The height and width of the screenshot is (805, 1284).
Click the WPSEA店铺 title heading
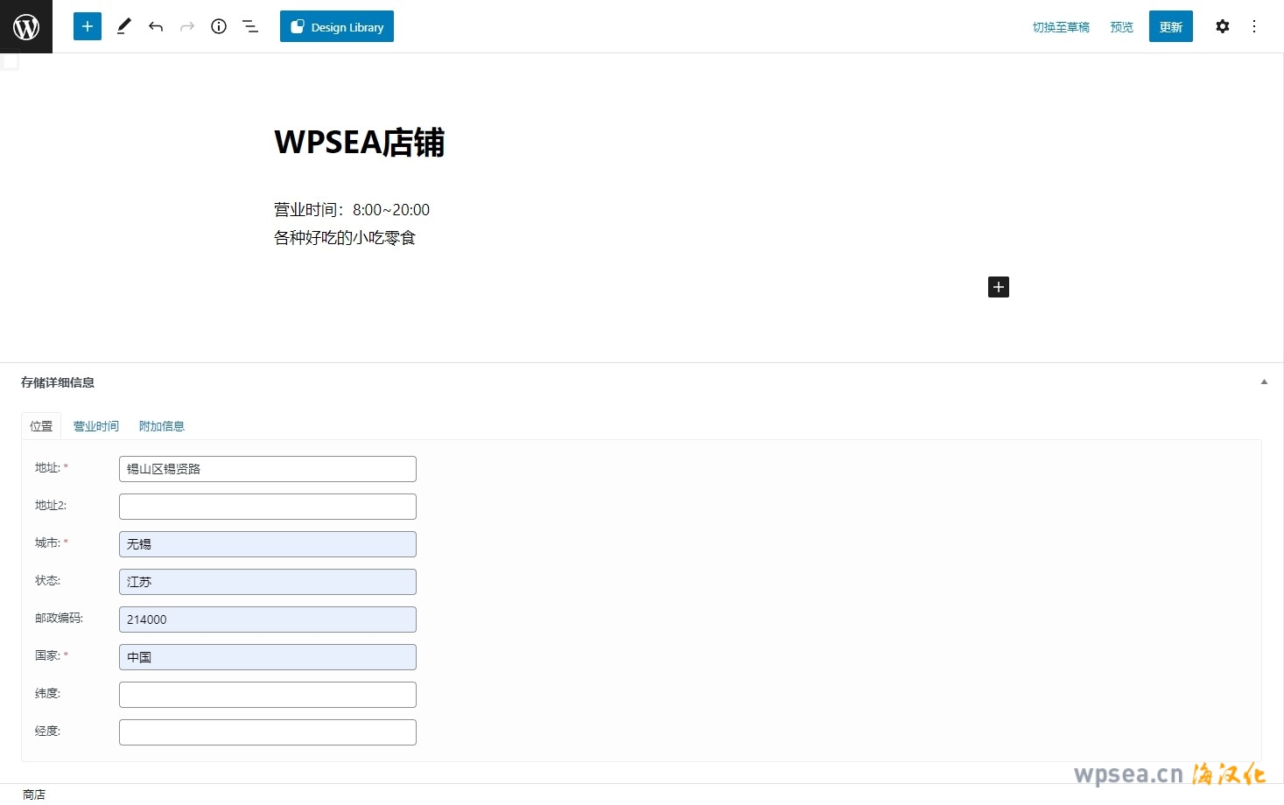[x=360, y=142]
